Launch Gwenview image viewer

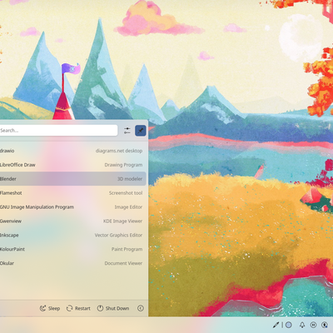point(72,221)
